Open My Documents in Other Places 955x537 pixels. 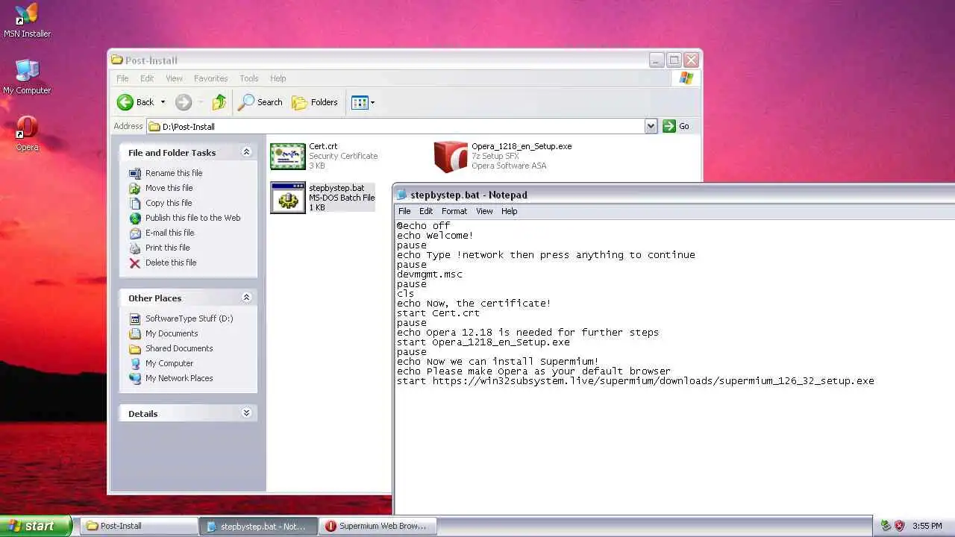pyautogui.click(x=163, y=333)
